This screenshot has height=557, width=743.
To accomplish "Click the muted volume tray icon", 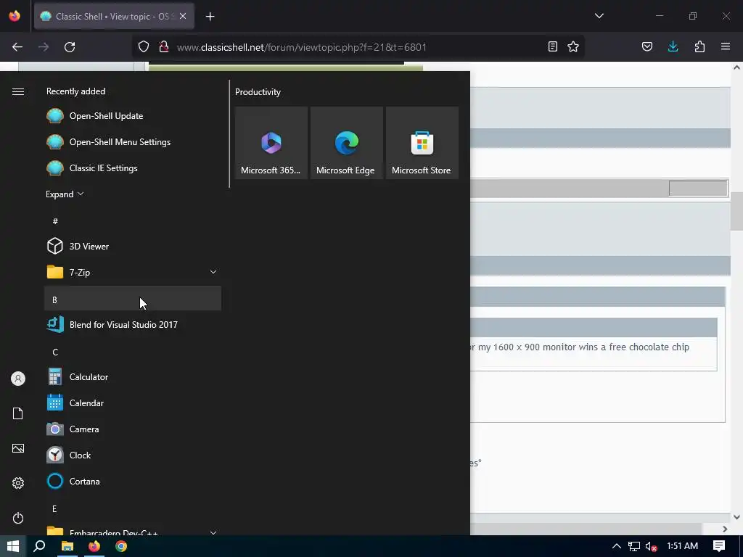I will coord(652,546).
